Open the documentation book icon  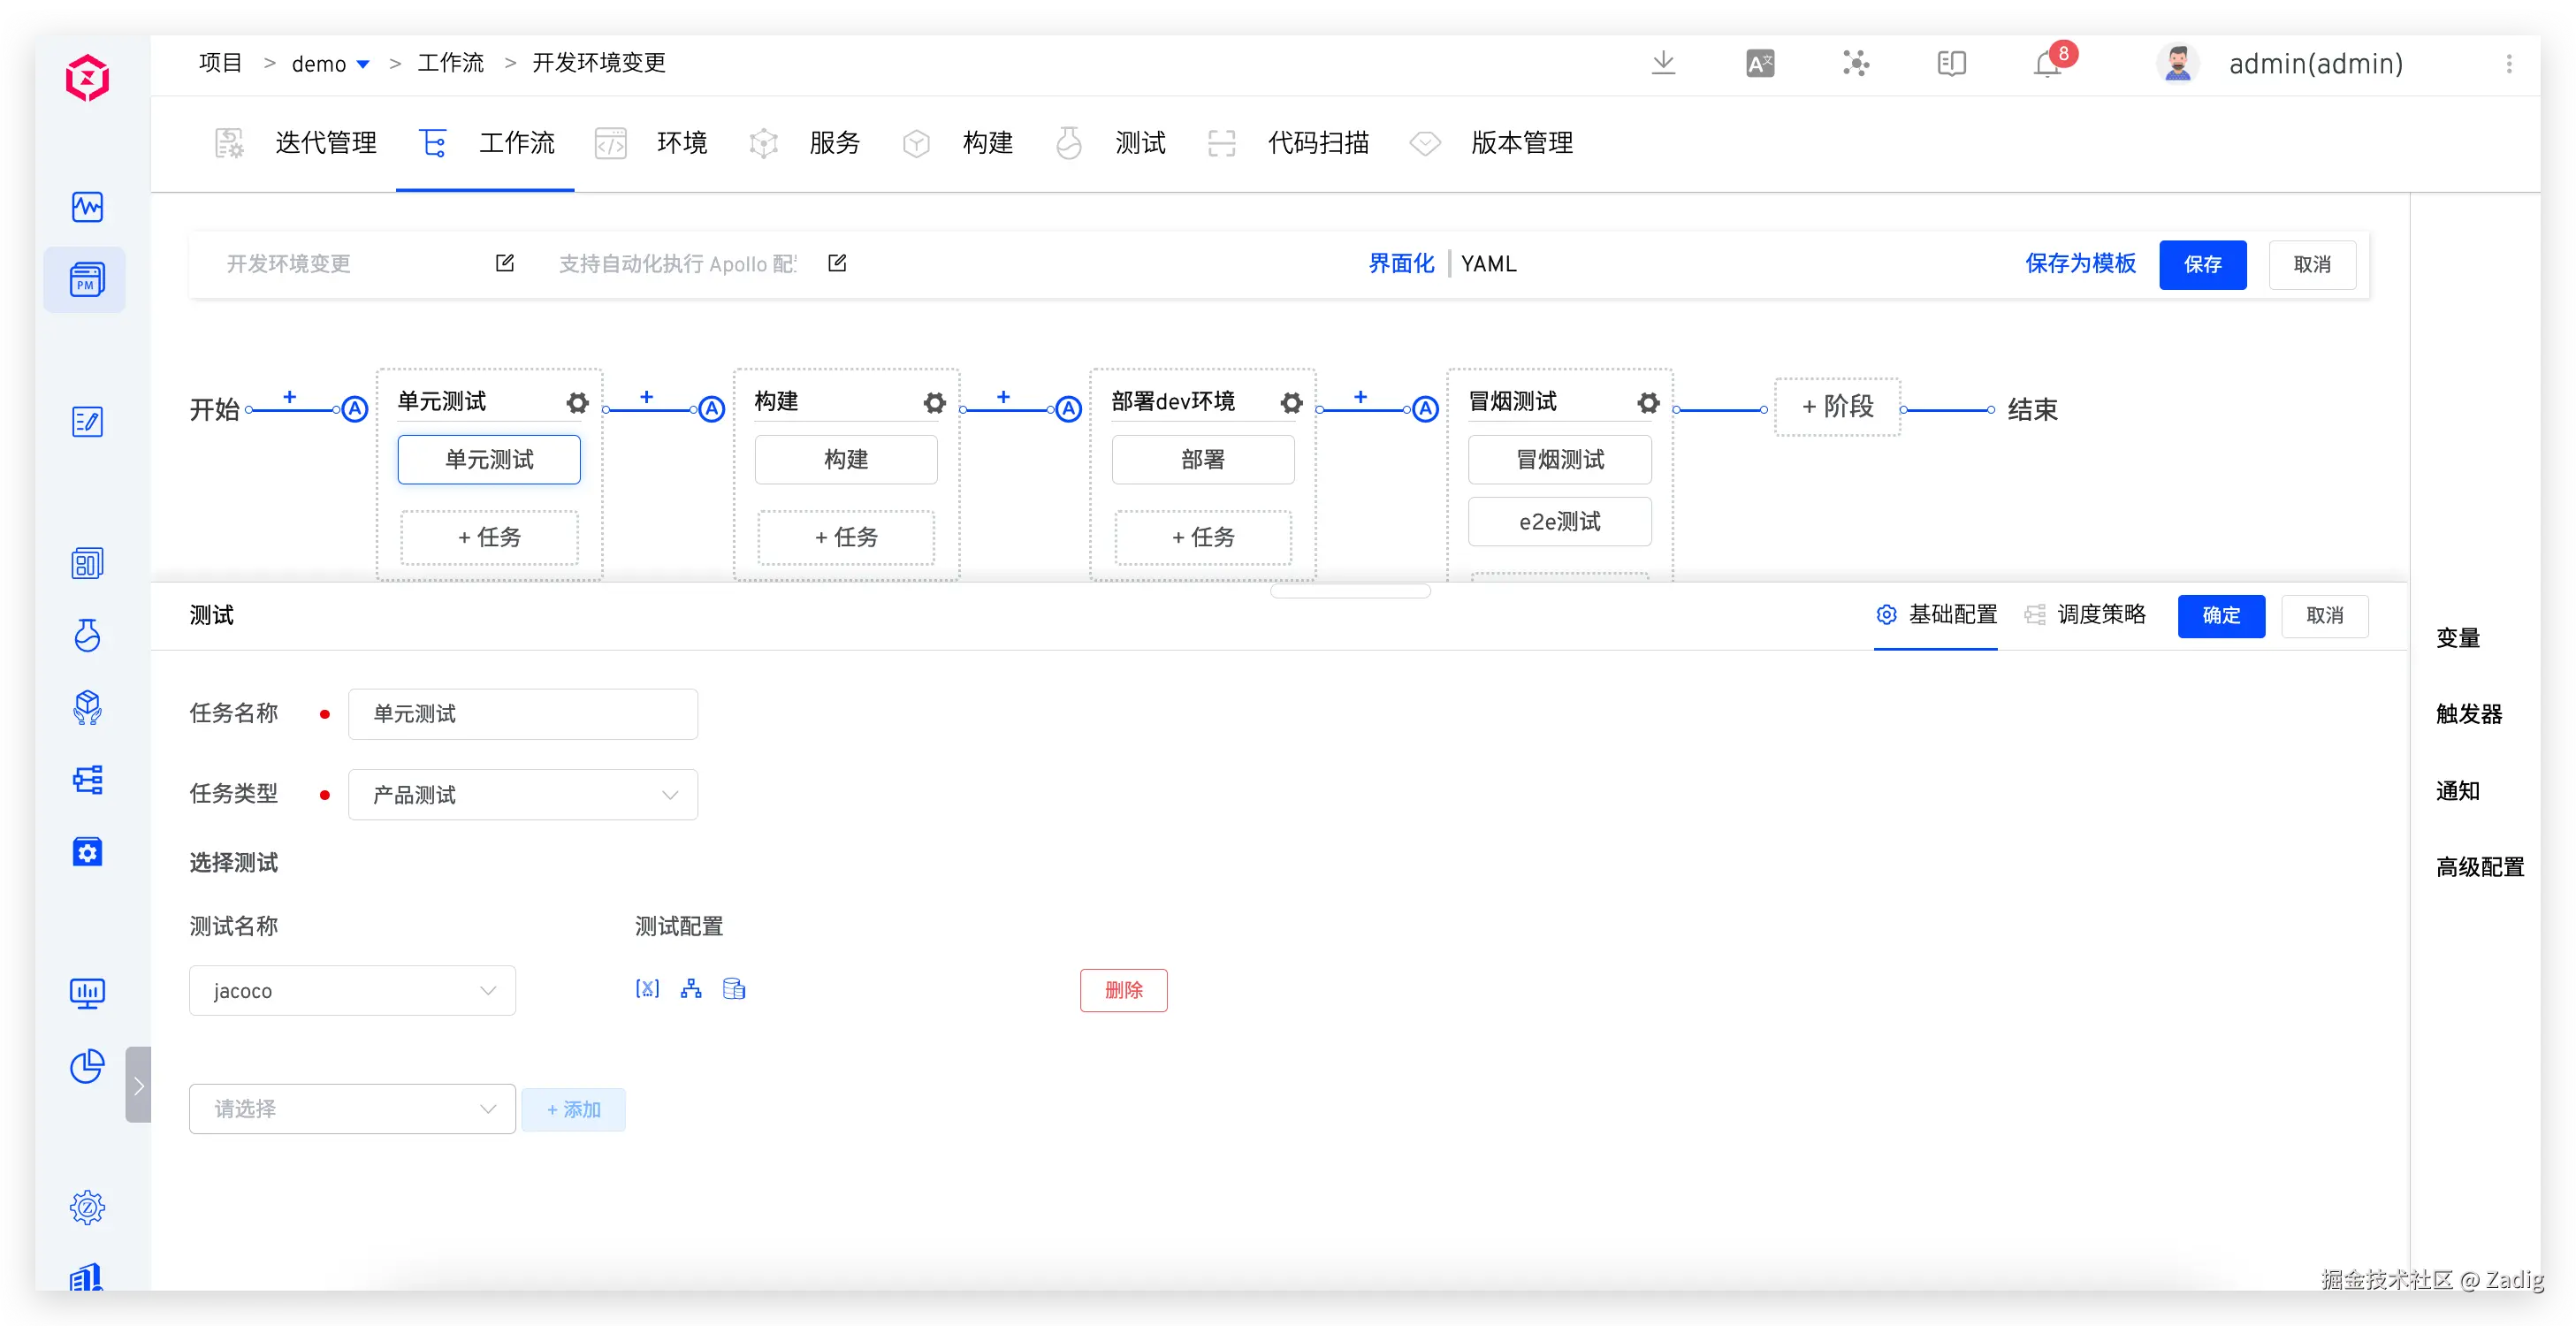point(1951,64)
